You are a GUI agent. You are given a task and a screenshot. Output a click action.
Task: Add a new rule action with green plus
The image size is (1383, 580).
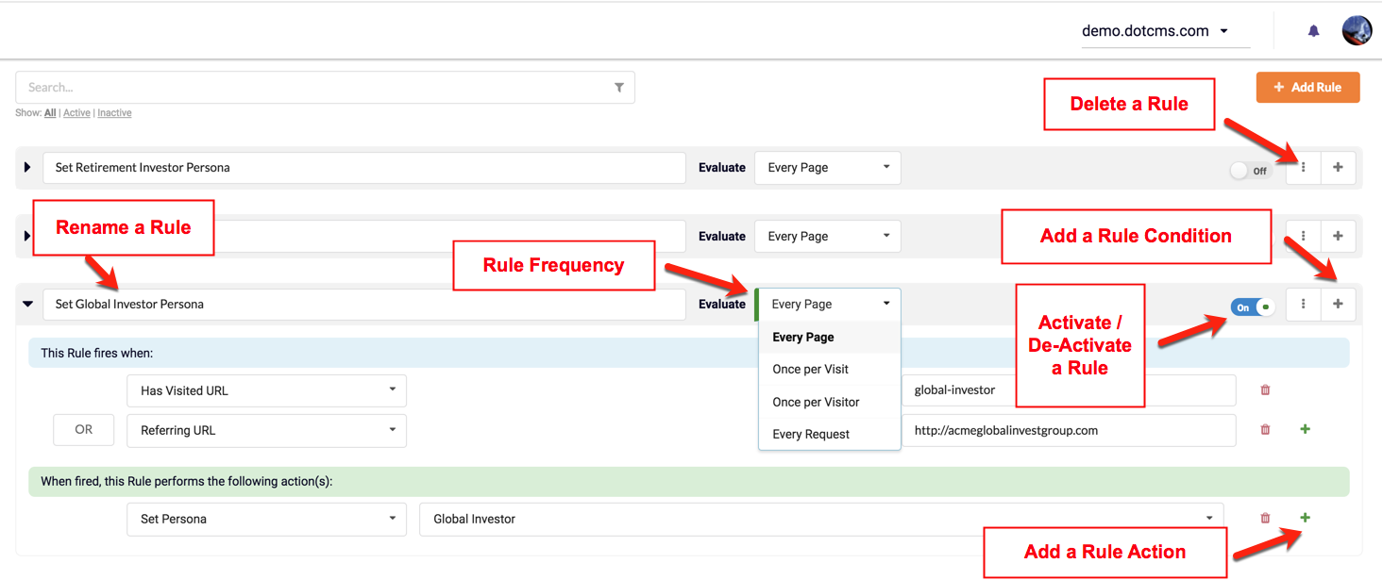(1306, 518)
